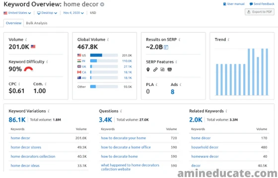
Task: Click info icon beside Results on SERP
Action: (179, 40)
